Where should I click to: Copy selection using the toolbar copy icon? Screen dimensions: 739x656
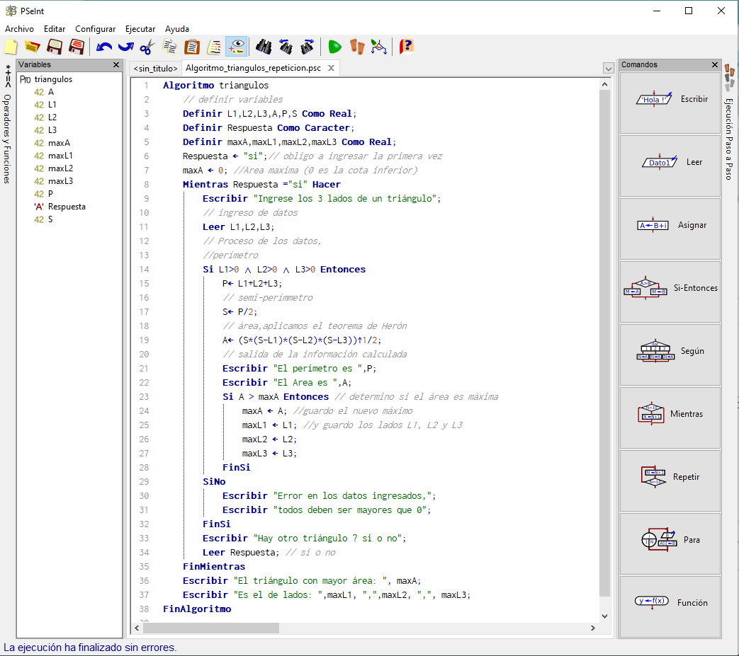tap(169, 47)
